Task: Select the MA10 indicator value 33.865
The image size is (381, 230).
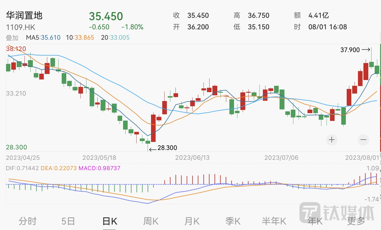Action: click(84, 38)
